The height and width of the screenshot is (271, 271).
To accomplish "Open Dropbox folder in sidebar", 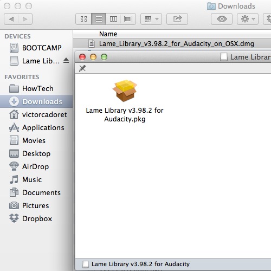I will pyautogui.click(x=36, y=218).
